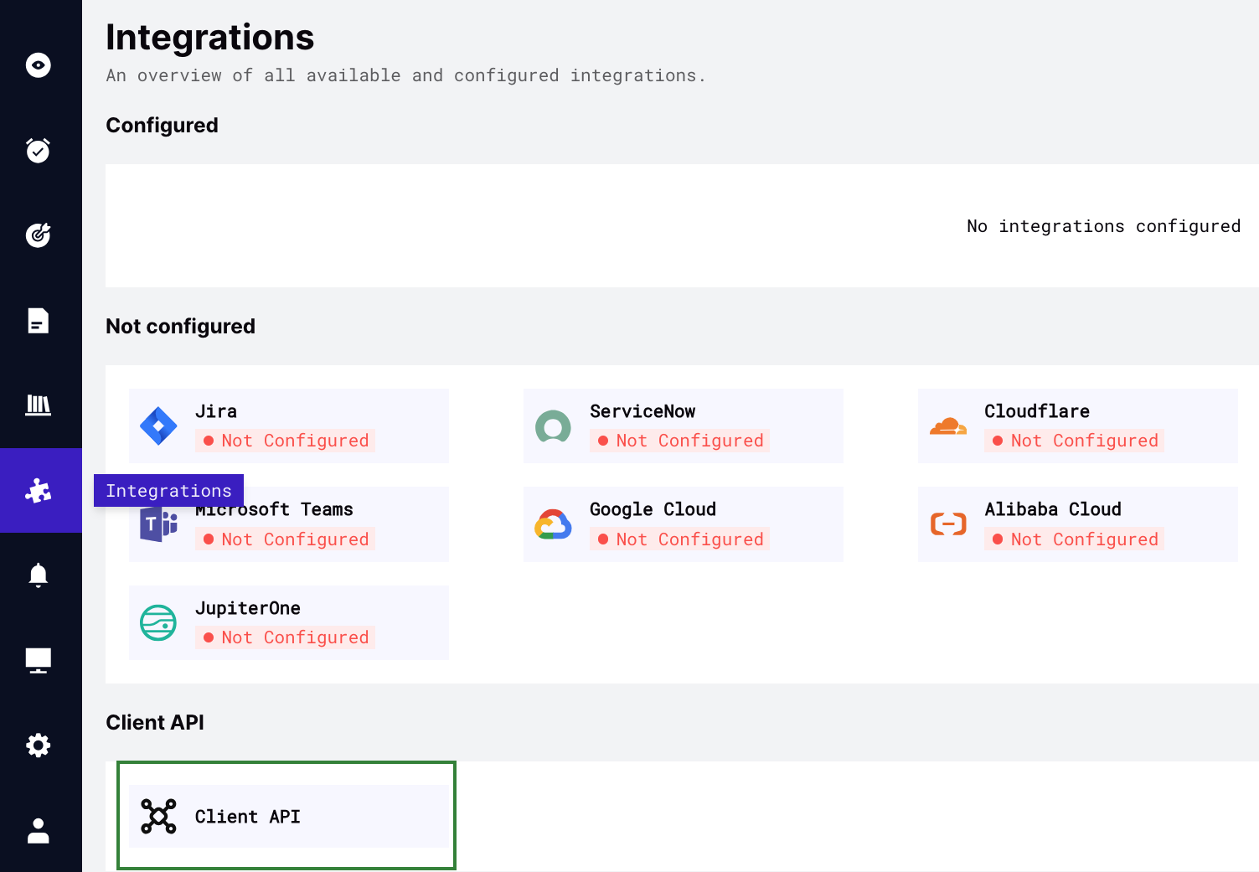1259x872 pixels.
Task: Open the Google Cloud integration name
Action: tap(653, 509)
